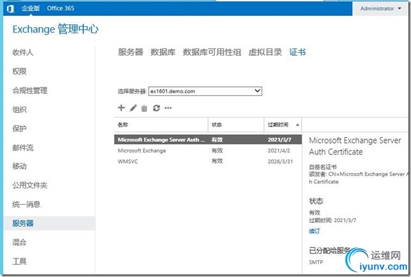Image resolution: width=411 pixels, height=277 pixels.
Task: Sort by 过期时间 column arrow
Action: coord(297,124)
